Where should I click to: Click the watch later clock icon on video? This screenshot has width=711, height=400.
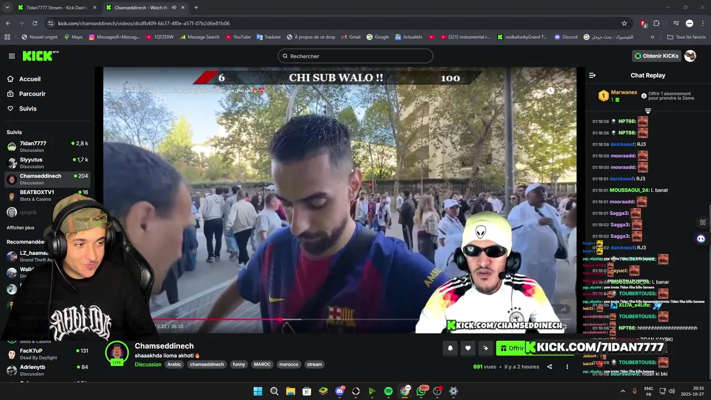[550, 91]
